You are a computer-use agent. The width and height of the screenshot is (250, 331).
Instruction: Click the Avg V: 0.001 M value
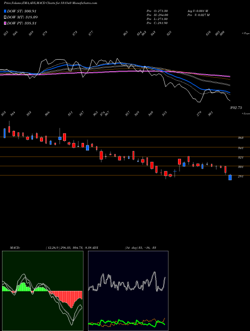(x=197, y=11)
